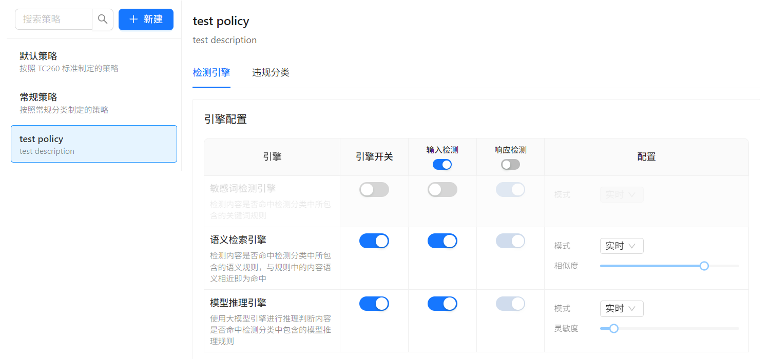Image resolution: width=770 pixels, height=359 pixels.
Task: Disable input detection for 模型推理引擎
Action: 442,304
